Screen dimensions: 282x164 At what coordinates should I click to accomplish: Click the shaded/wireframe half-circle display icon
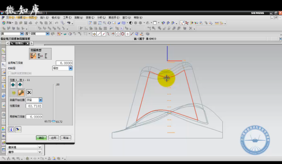click(131, 23)
